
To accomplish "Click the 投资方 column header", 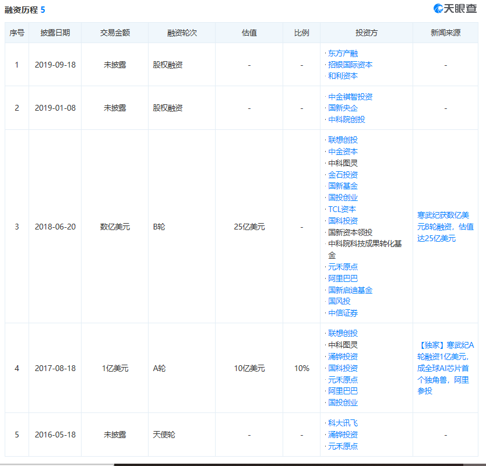I will [x=367, y=33].
